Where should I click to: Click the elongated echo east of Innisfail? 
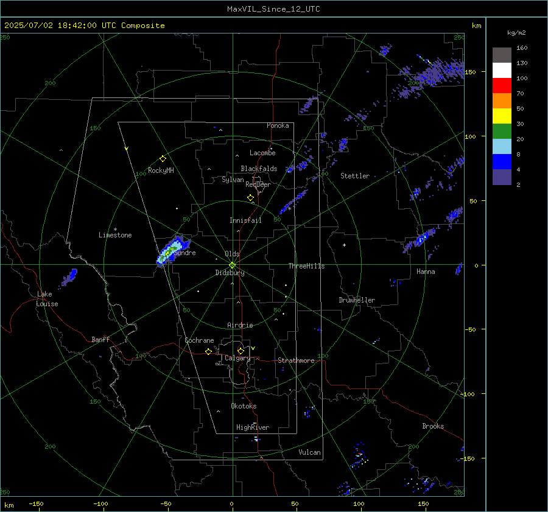[x=293, y=202]
